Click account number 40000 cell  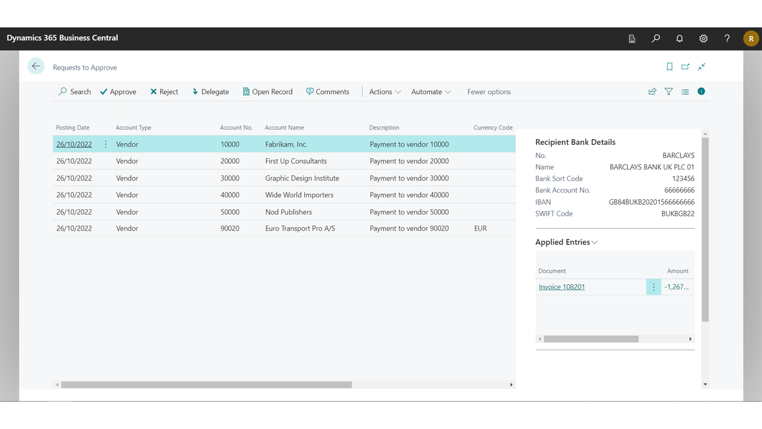tap(230, 195)
